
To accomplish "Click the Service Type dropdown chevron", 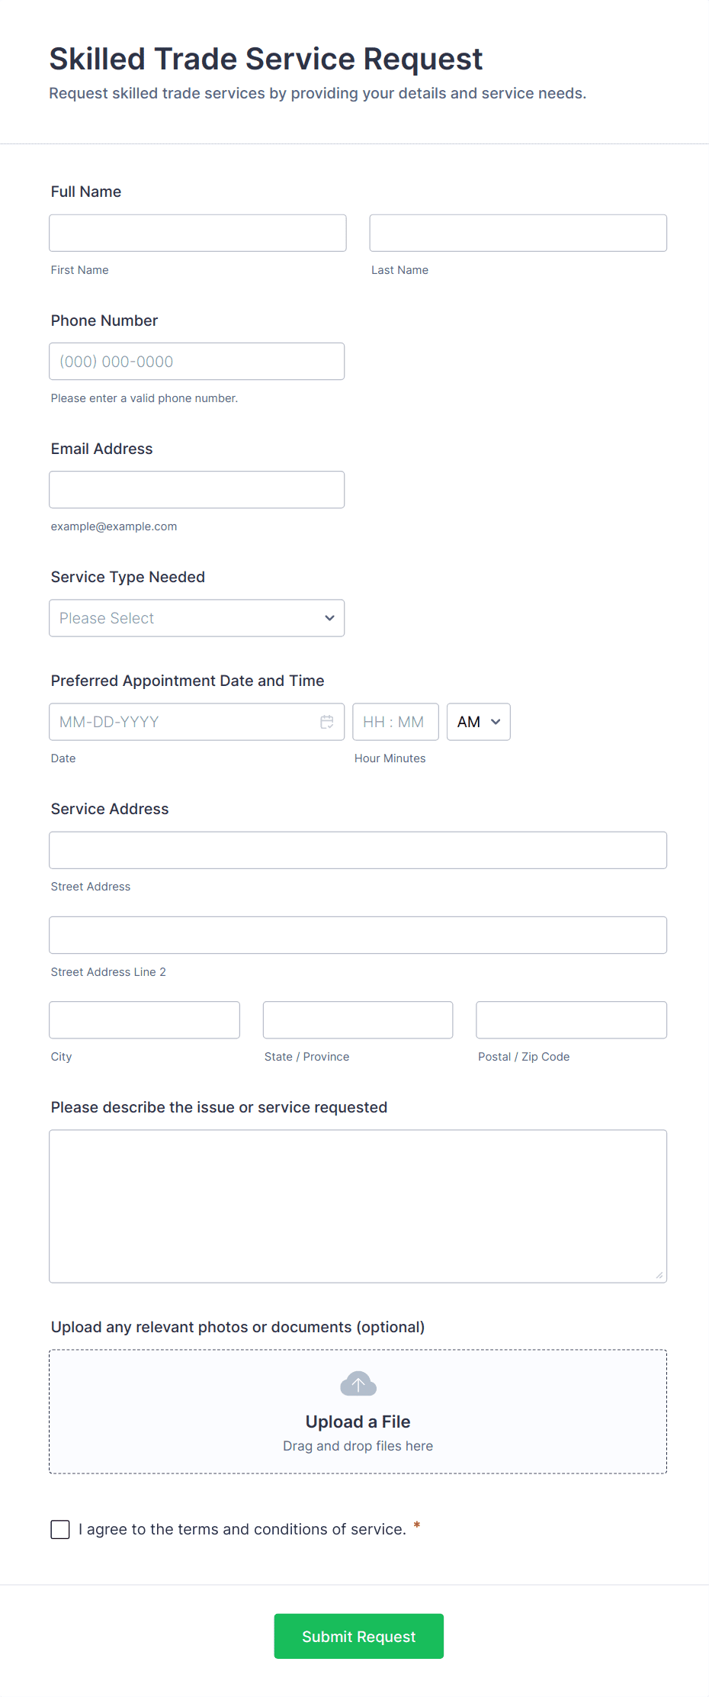I will pos(329,618).
